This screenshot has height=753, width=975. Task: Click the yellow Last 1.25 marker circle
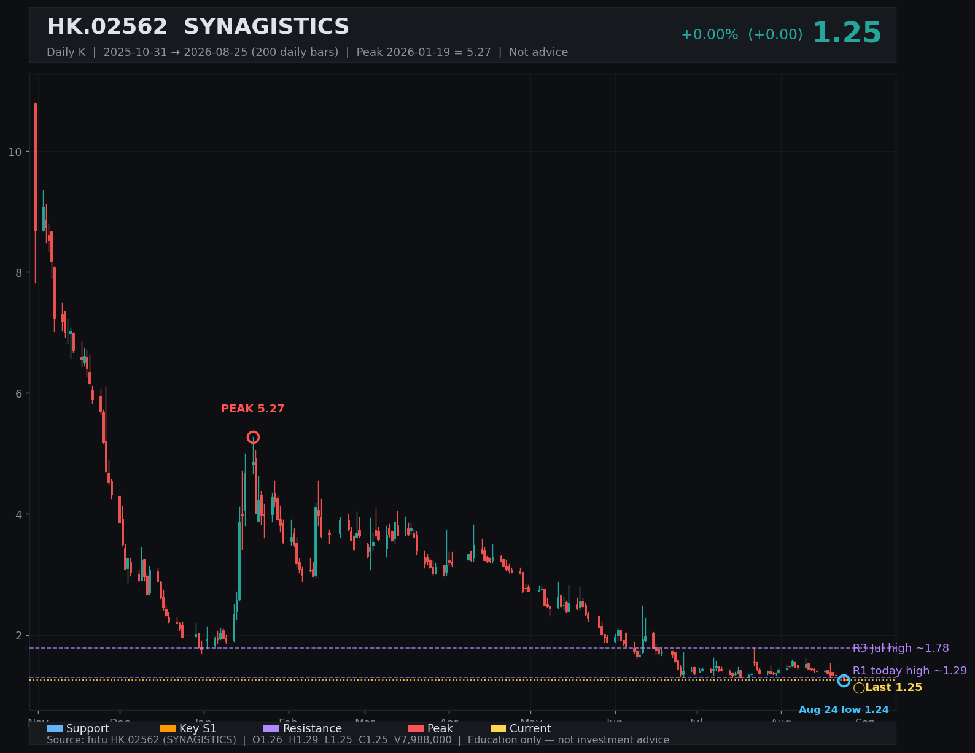[x=859, y=688]
